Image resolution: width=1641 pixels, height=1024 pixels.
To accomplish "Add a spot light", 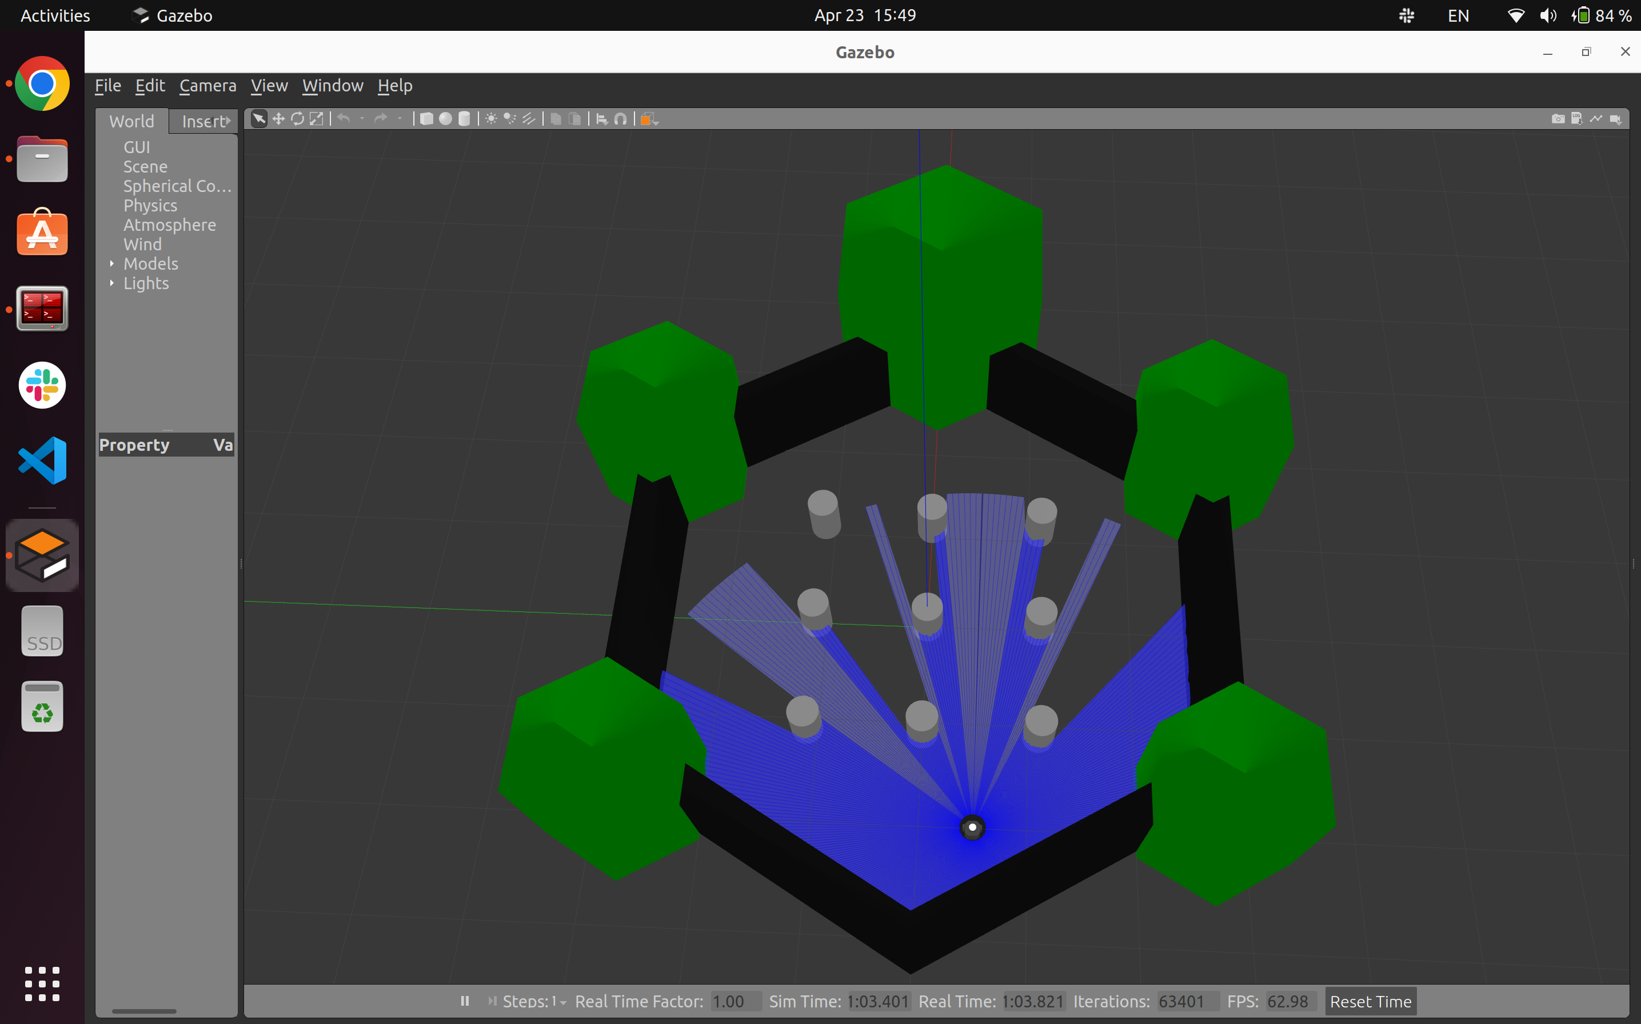I will point(510,119).
